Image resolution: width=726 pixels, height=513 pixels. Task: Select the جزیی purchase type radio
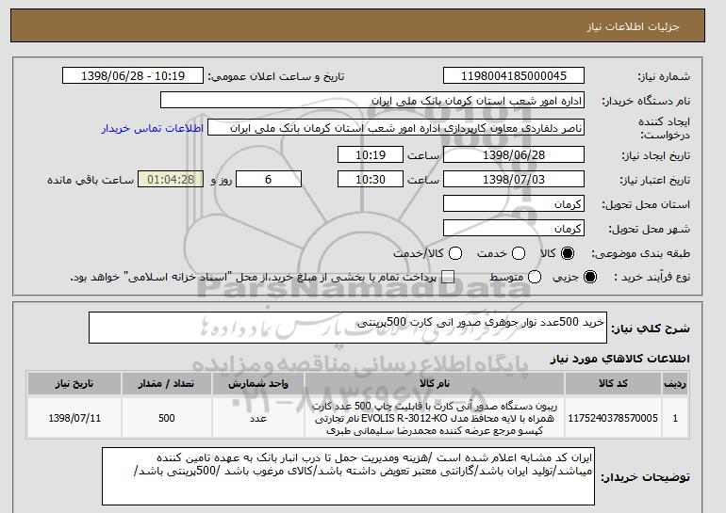[x=590, y=277]
